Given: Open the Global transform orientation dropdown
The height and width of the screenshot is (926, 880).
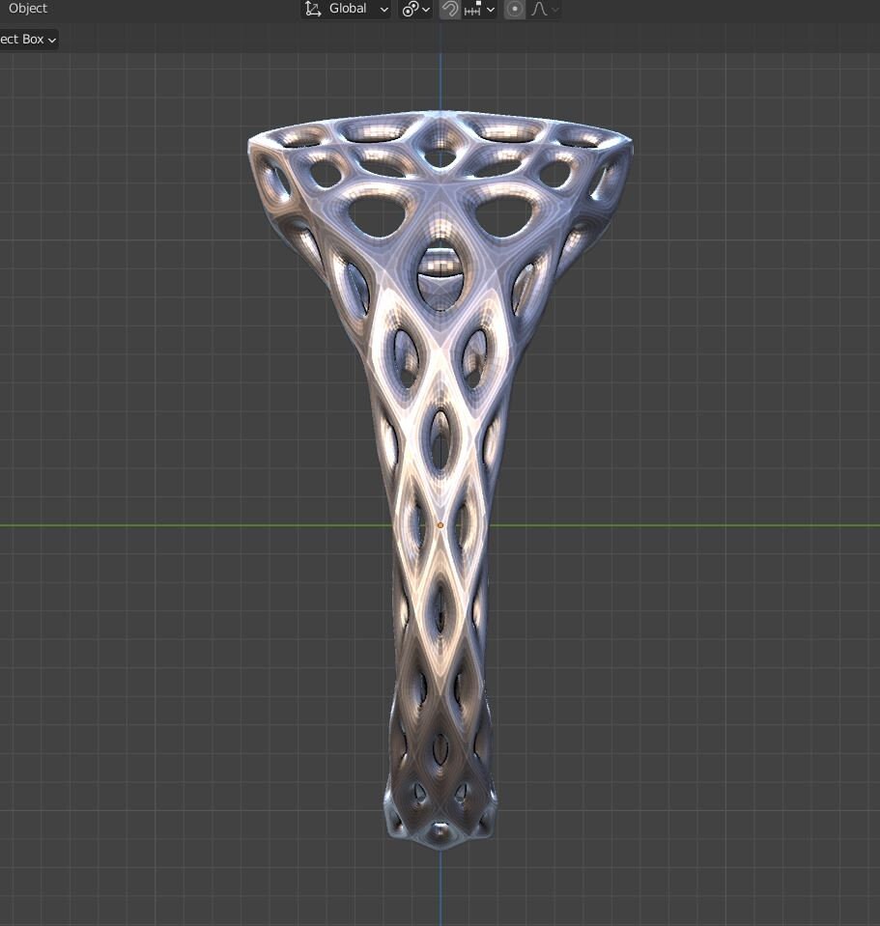Looking at the screenshot, I should (346, 9).
